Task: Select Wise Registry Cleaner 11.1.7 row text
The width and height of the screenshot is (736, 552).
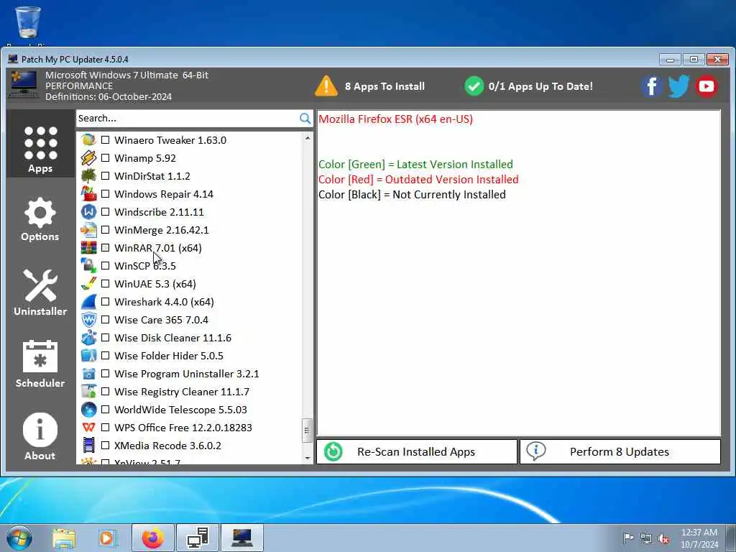Action: (x=182, y=392)
